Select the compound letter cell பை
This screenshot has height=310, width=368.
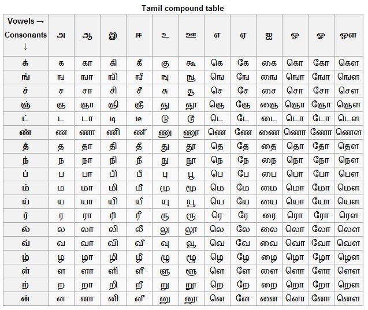268,174
